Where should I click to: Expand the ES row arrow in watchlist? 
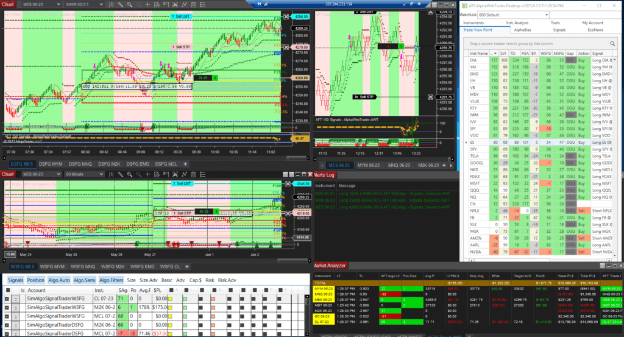tap(466, 142)
